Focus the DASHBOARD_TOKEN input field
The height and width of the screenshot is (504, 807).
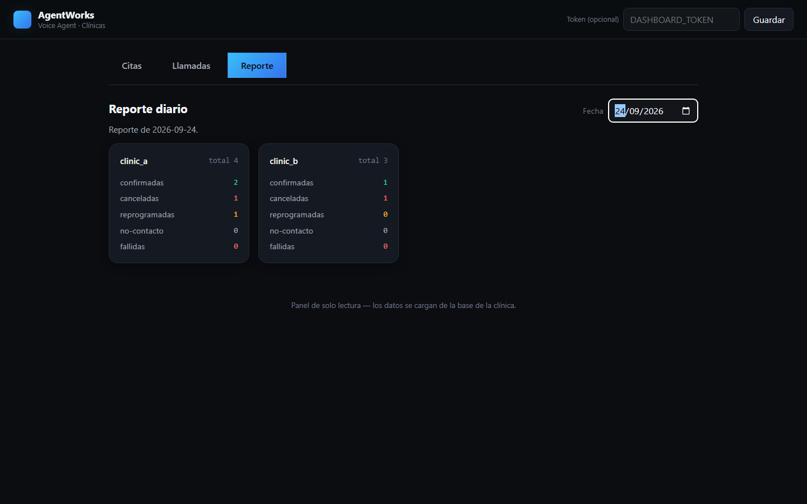pos(681,20)
